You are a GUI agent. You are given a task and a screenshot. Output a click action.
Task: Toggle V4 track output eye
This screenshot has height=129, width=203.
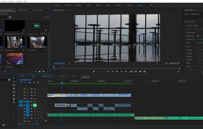pyautogui.click(x=35, y=92)
